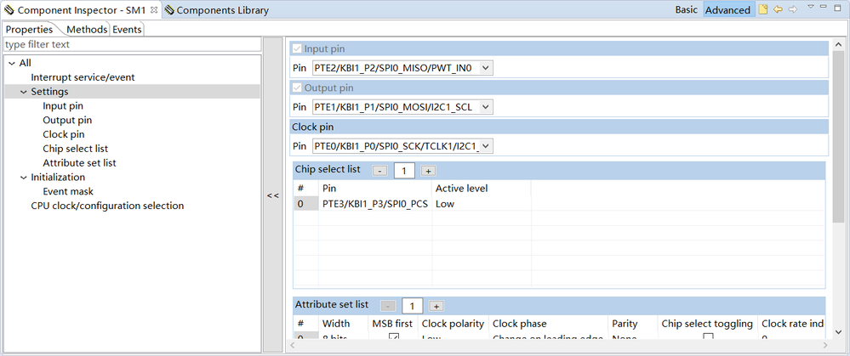This screenshot has width=850, height=356.
Task: Go back with the yellow left arrow
Action: pyautogui.click(x=778, y=9)
